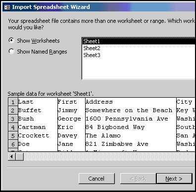Viewport: 196px width, 192px height.
Task: Select the Show Worksheets radio button
Action: point(11,40)
